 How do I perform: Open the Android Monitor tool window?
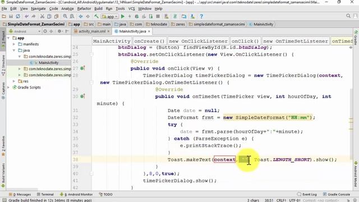(x=76, y=194)
